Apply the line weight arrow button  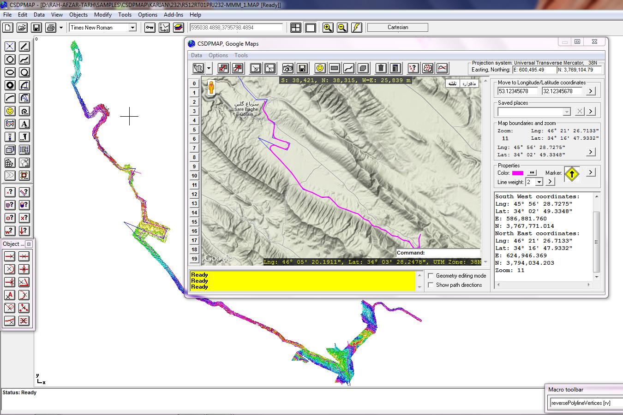550,182
